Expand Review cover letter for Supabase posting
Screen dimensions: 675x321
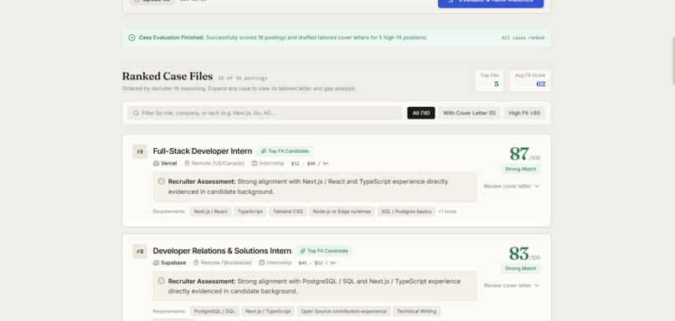pos(511,285)
